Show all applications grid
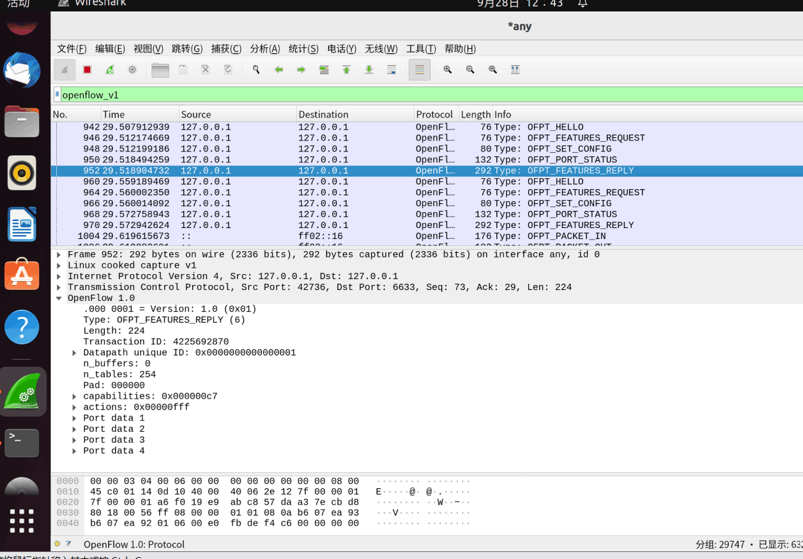The height and width of the screenshot is (559, 803). tap(22, 521)
